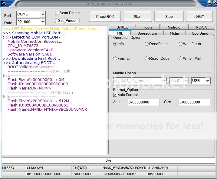Select the ReadFlash radio option

click(x=146, y=44)
